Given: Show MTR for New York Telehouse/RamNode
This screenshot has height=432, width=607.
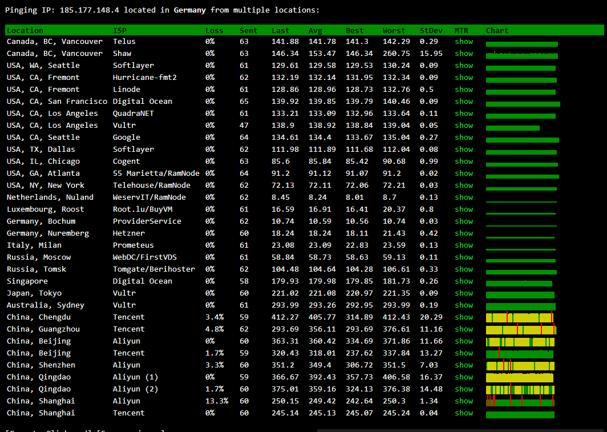Looking at the screenshot, I should [464, 185].
